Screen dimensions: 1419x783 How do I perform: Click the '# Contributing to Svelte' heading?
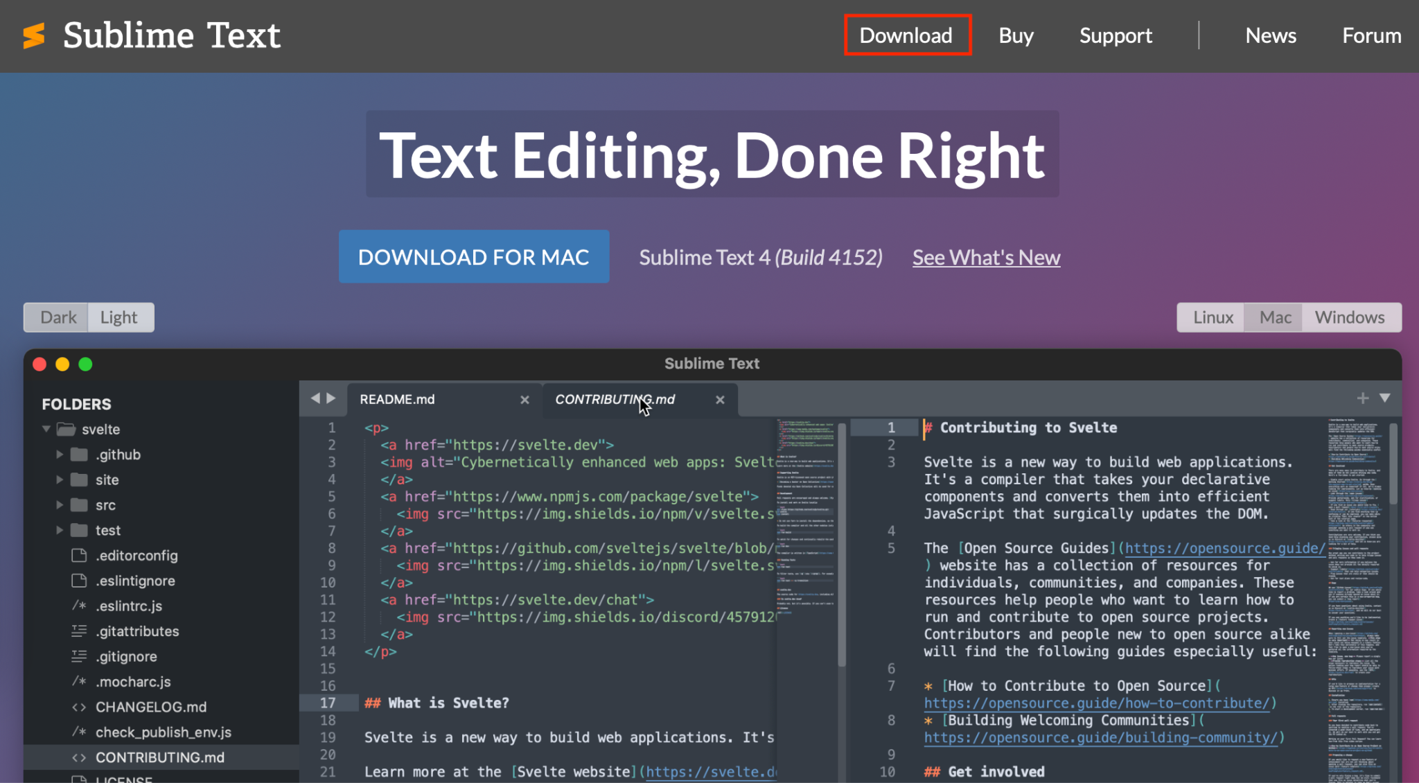pos(1021,428)
